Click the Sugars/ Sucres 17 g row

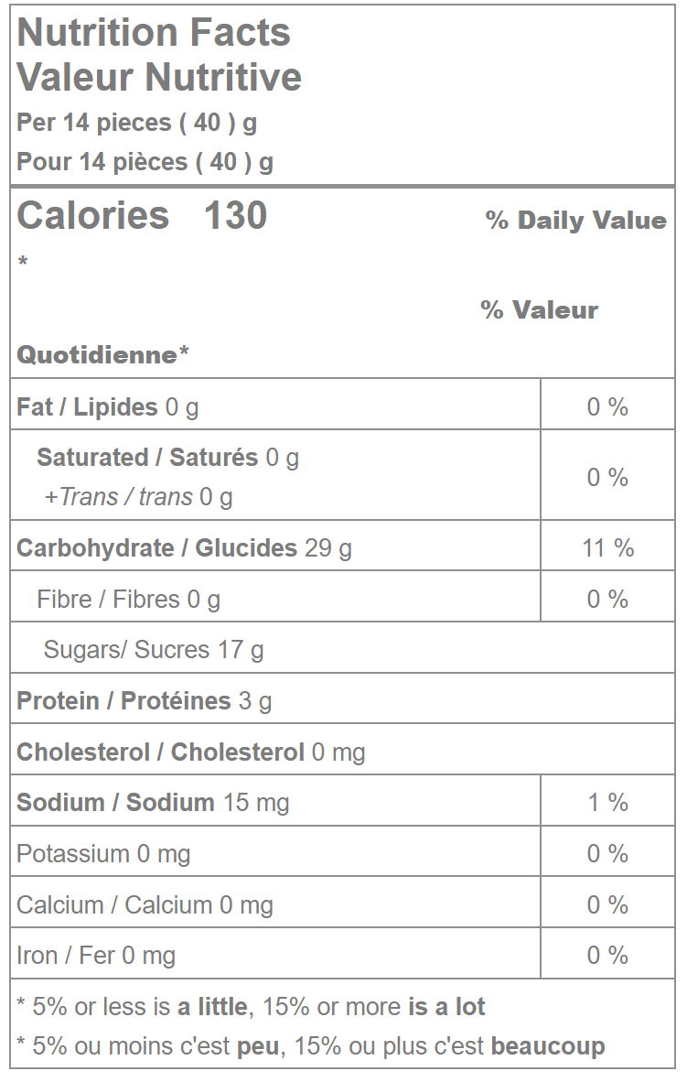154,650
